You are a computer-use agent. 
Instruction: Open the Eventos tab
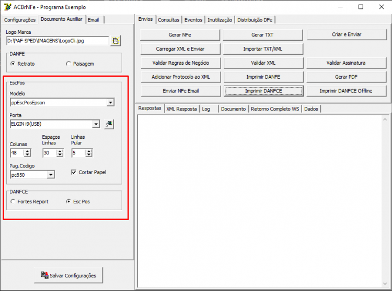point(193,20)
